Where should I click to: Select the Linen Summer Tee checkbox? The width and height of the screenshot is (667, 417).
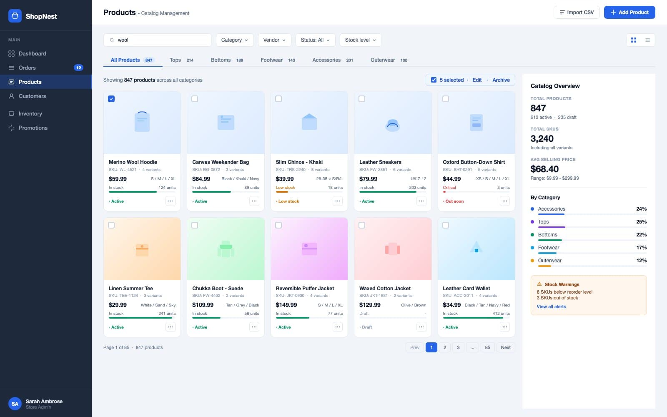click(x=111, y=225)
